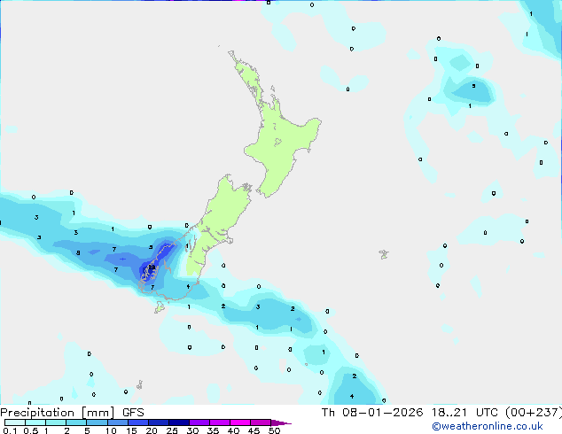This screenshot has width=562, height=434.
Task: Click the '10' legend scale label
Action: point(111,430)
